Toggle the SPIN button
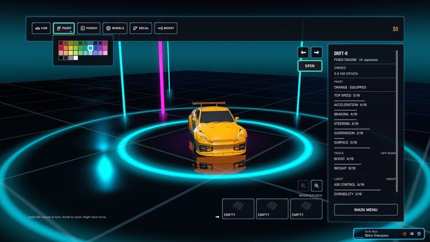 click(x=310, y=66)
